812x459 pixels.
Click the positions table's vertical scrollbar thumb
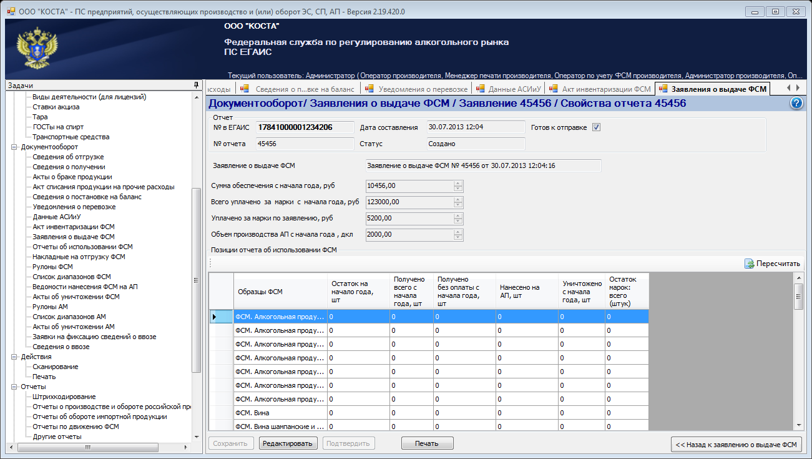pos(798,297)
